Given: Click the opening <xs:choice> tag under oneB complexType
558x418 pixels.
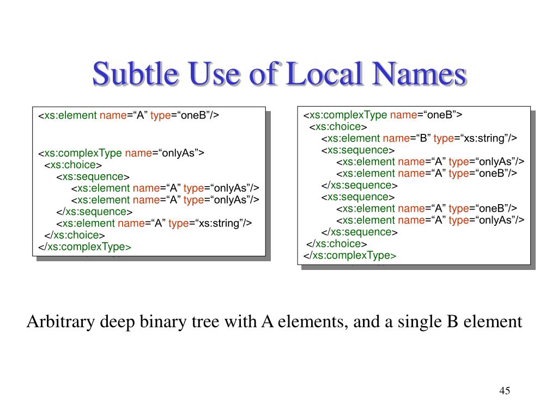Looking at the screenshot, I should (x=338, y=126).
